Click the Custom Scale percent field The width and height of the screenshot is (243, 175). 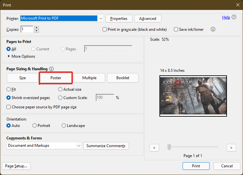click(105, 97)
